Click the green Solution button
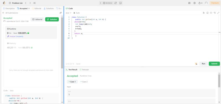 pyautogui.click(x=52, y=19)
